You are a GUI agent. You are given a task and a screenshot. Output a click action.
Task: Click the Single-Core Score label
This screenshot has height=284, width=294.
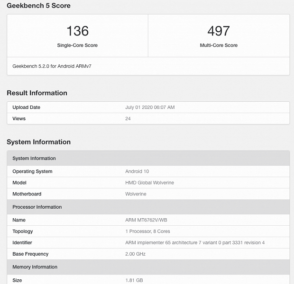pyautogui.click(x=77, y=45)
